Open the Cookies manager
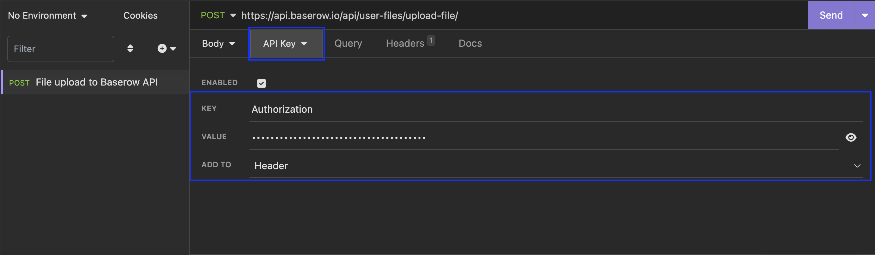Image resolution: width=875 pixels, height=255 pixels. (140, 15)
